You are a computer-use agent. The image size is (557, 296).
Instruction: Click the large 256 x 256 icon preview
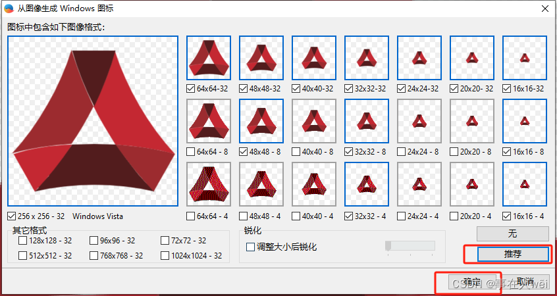(x=92, y=120)
